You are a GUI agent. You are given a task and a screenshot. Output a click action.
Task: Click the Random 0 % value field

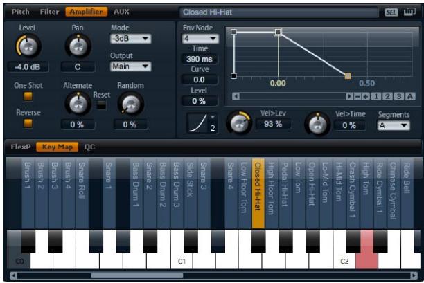[130, 125]
